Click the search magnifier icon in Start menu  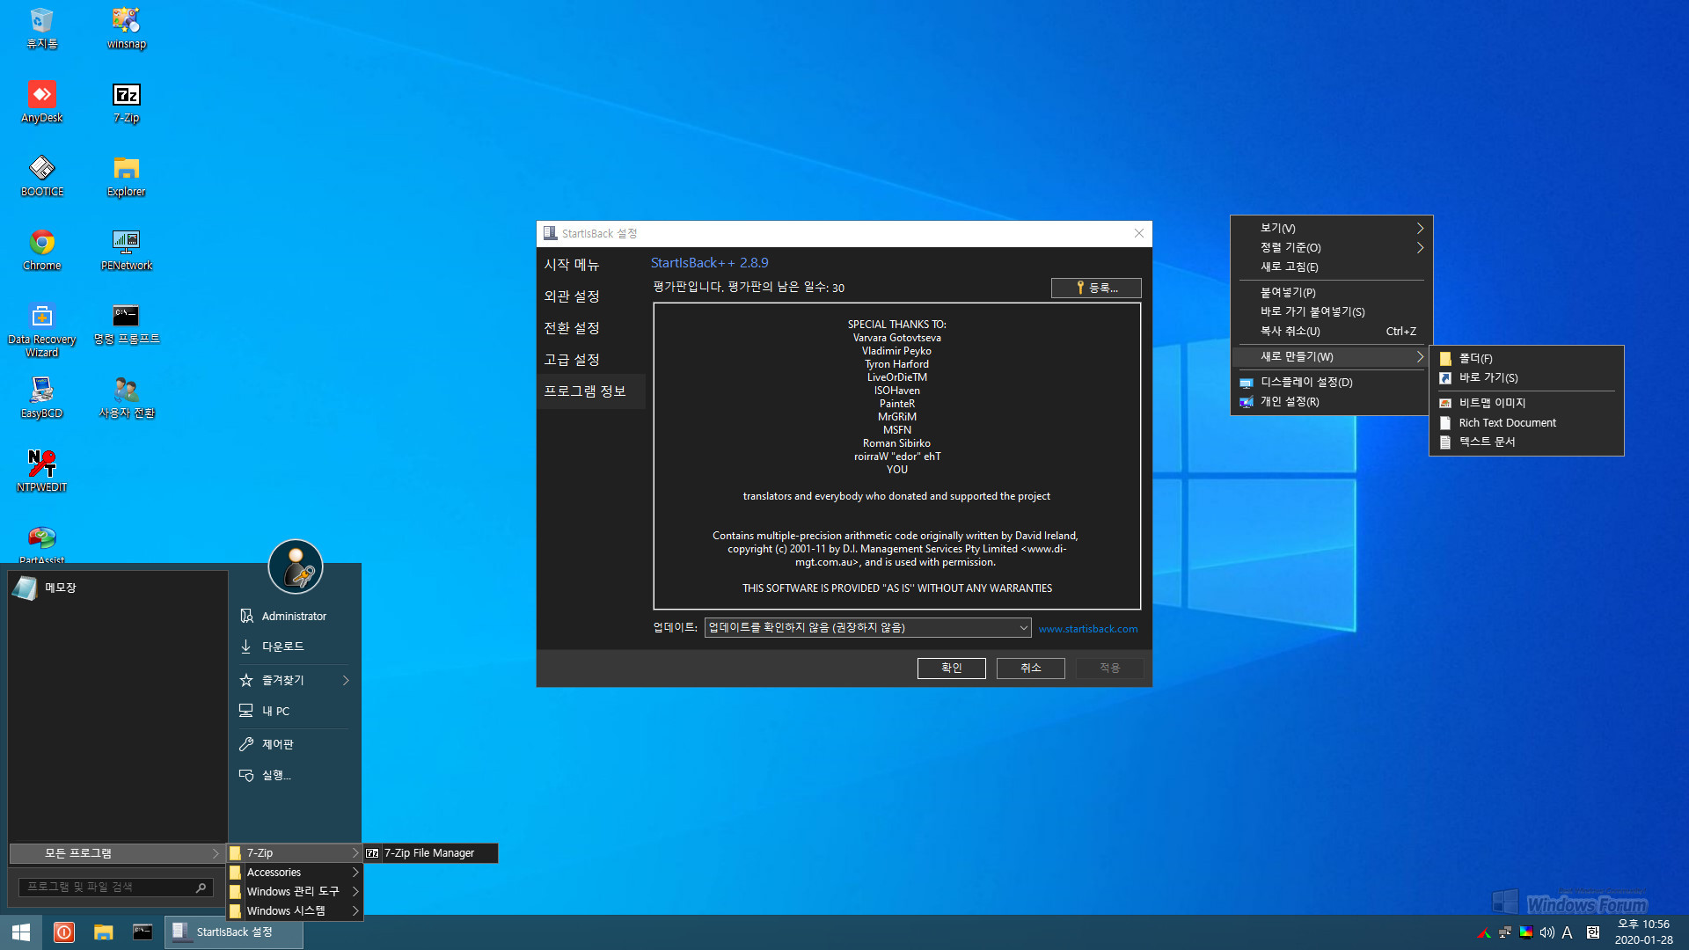(x=201, y=888)
